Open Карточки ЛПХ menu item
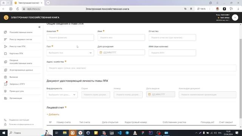 16,54
